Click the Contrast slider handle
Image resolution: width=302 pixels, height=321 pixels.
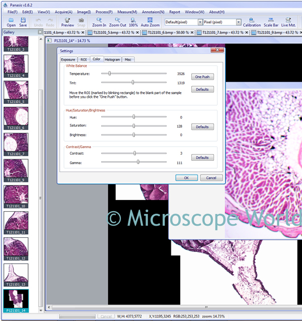click(134, 153)
